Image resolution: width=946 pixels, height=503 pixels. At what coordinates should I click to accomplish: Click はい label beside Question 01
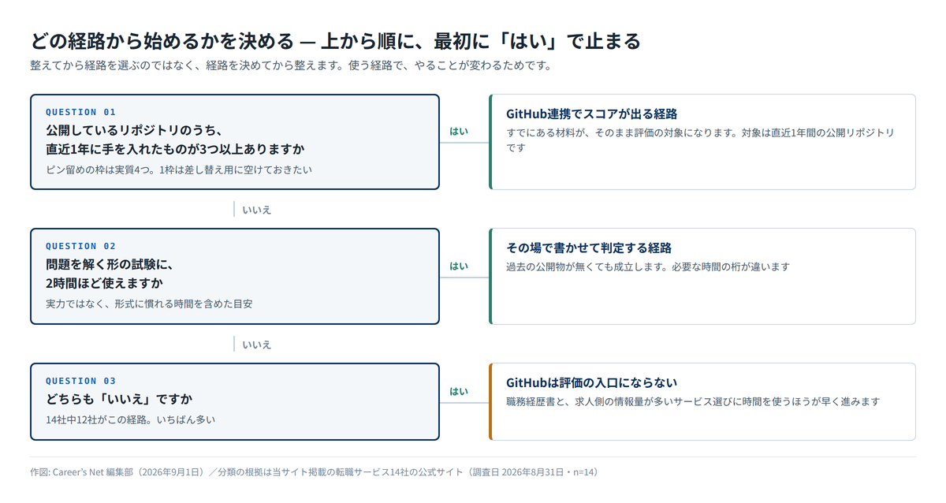459,131
